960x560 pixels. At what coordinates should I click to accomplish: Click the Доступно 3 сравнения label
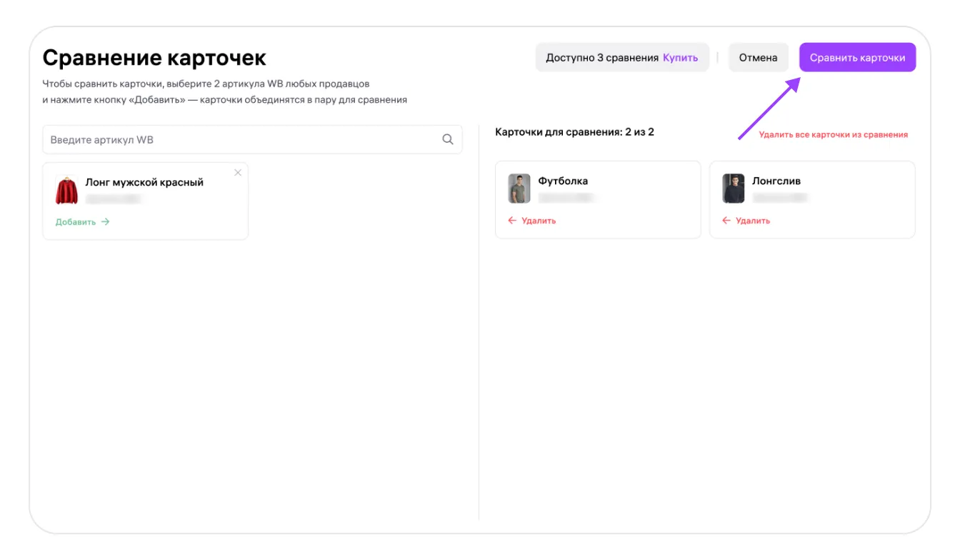tap(601, 58)
